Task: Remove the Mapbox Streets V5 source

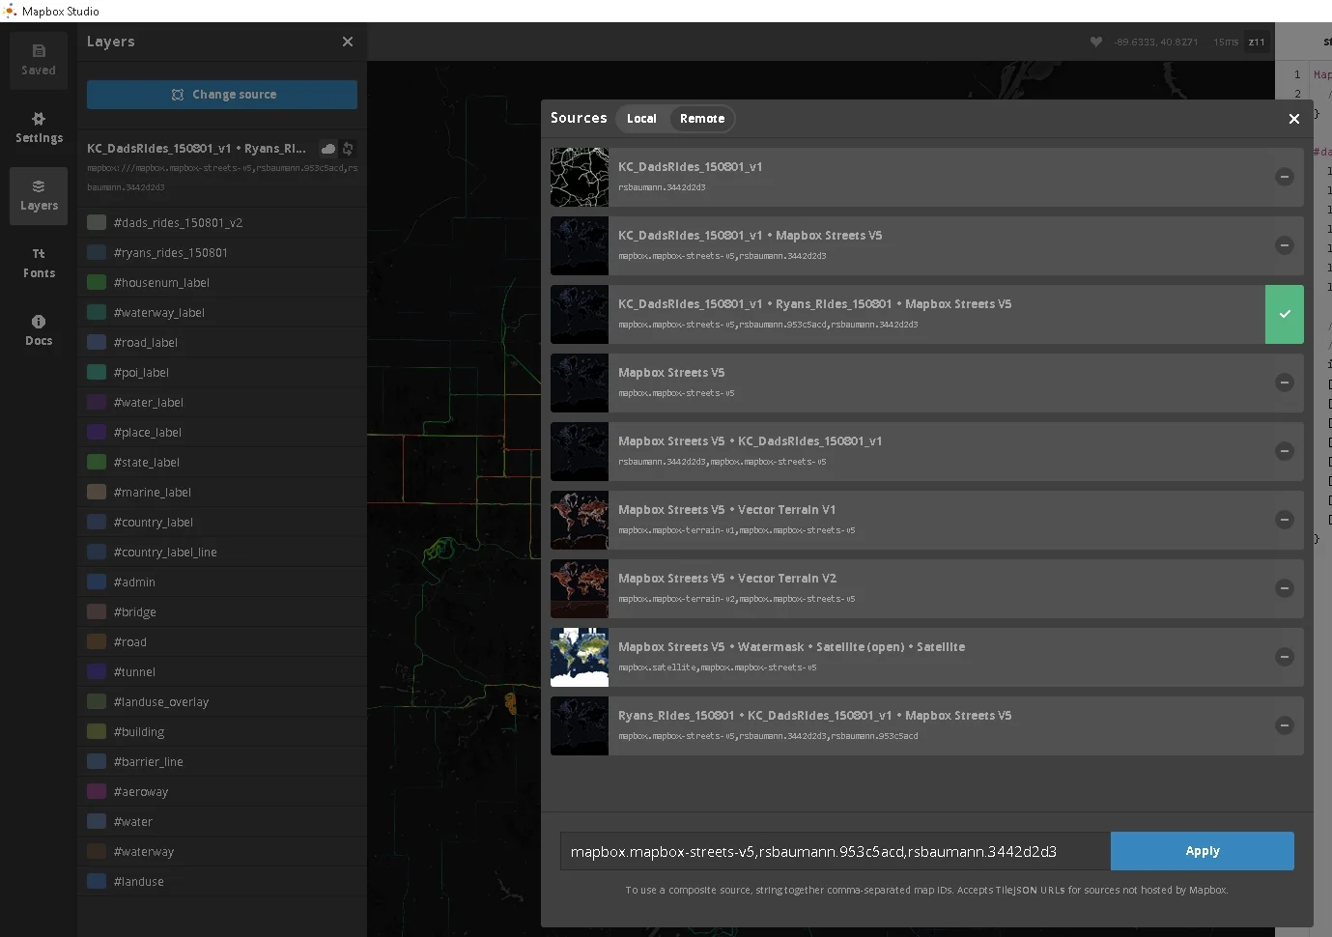Action: [x=1285, y=383]
